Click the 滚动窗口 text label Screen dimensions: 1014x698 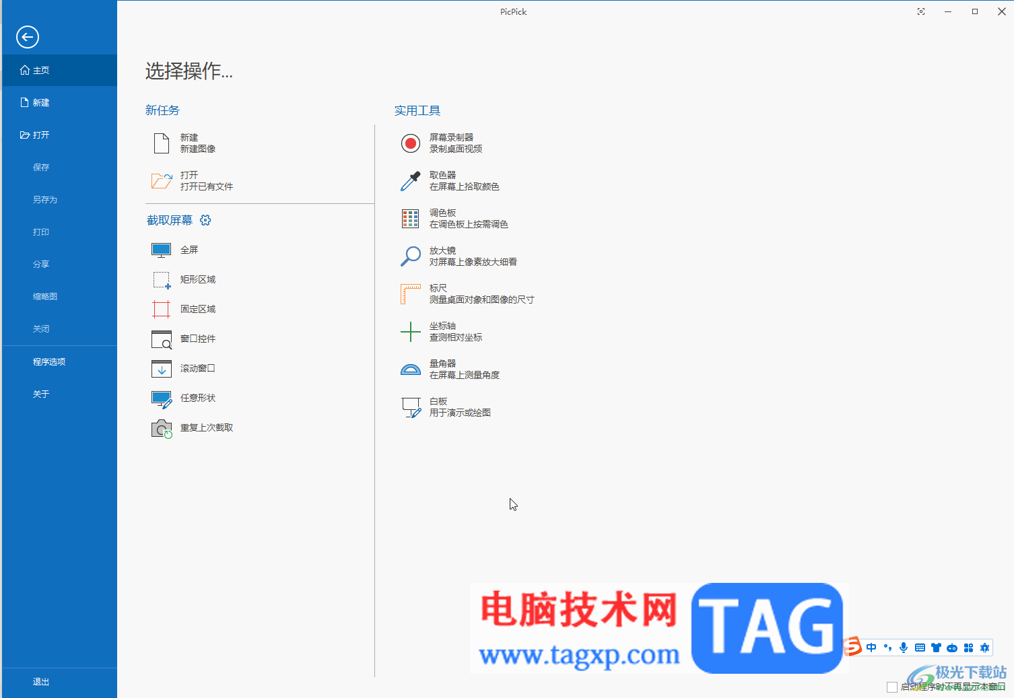coord(198,368)
